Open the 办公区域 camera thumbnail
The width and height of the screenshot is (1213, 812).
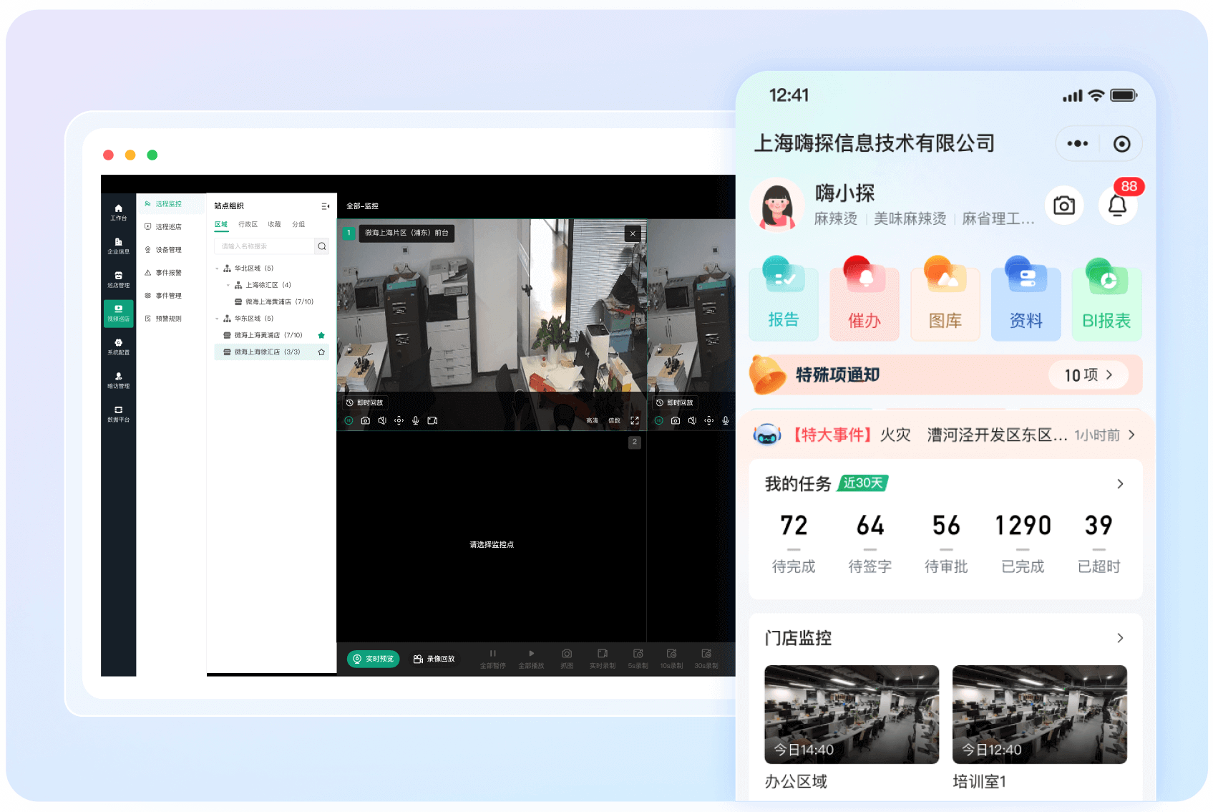[851, 715]
